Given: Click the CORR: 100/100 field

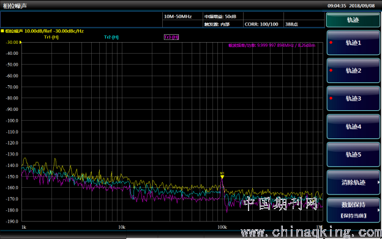Looking at the screenshot, I should click(x=263, y=24).
